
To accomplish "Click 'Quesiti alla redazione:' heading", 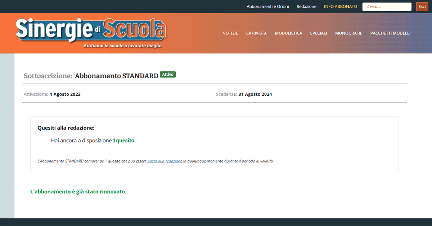I will (66, 128).
